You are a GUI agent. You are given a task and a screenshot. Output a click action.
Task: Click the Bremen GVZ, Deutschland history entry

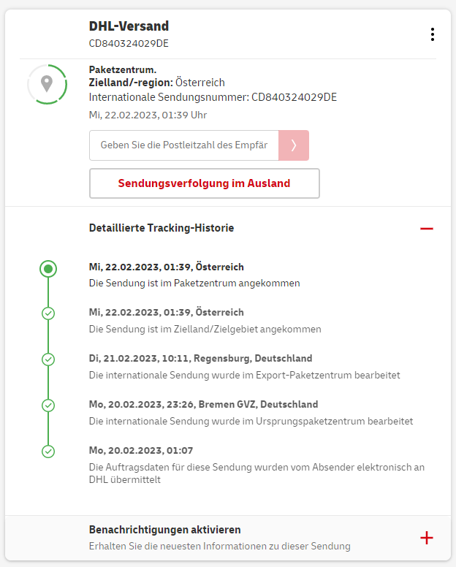tap(203, 404)
